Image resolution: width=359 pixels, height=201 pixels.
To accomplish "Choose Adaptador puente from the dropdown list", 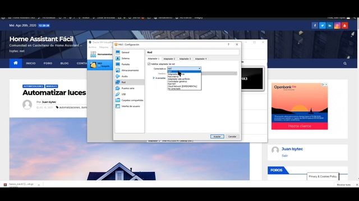I will point(185,74).
